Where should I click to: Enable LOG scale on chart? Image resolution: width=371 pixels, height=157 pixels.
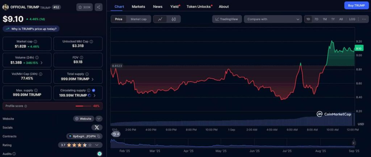click(352, 19)
